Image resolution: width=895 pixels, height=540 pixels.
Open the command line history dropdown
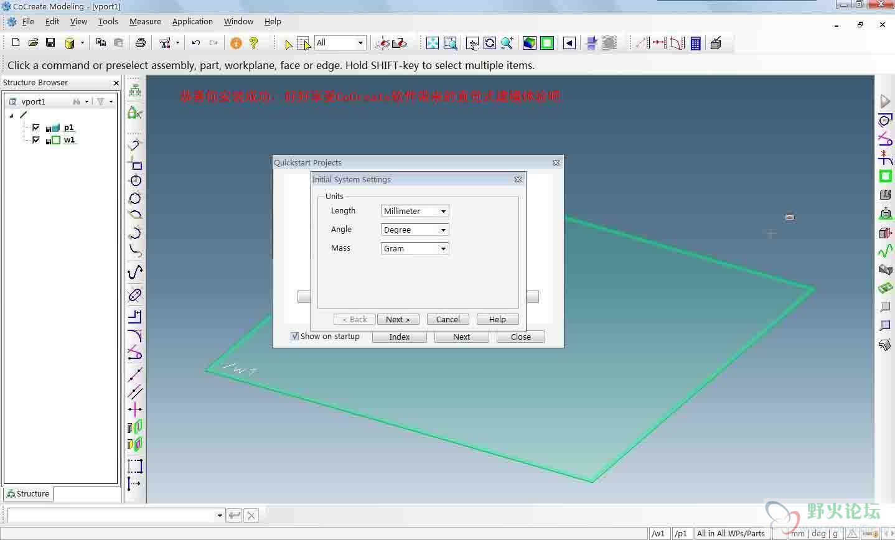(219, 515)
